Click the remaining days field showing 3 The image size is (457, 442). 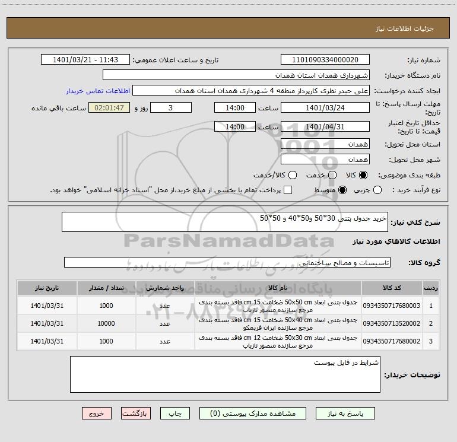tap(171, 107)
